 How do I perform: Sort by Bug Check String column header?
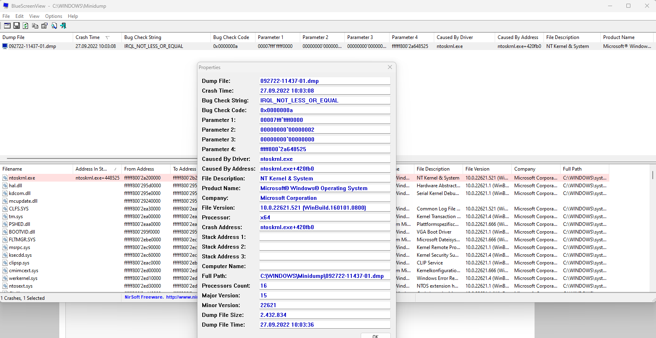coord(167,37)
